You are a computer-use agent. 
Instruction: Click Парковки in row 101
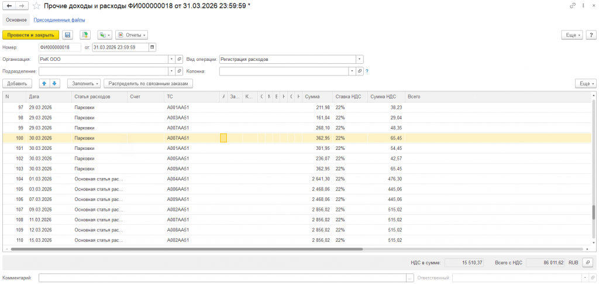84,148
